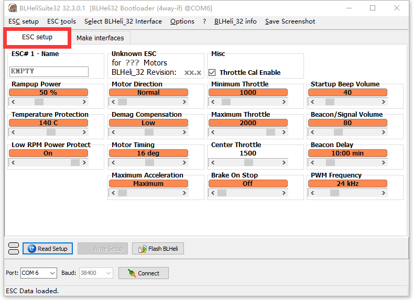Open the ESC setup menu

point(24,21)
